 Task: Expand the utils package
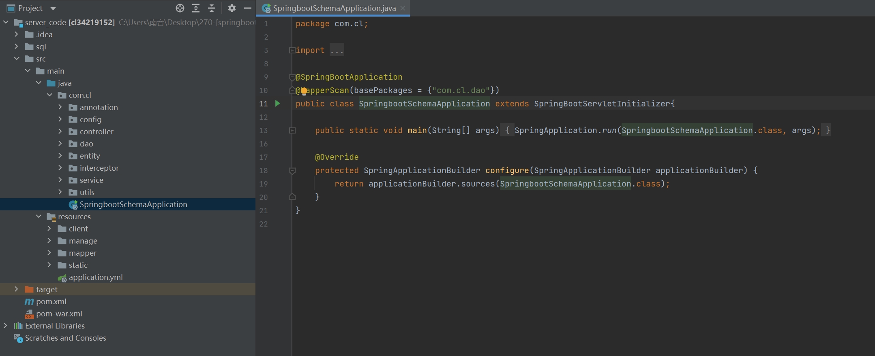click(x=60, y=192)
